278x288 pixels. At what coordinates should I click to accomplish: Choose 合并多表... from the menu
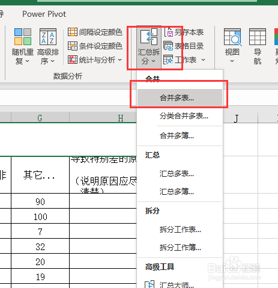(x=180, y=98)
